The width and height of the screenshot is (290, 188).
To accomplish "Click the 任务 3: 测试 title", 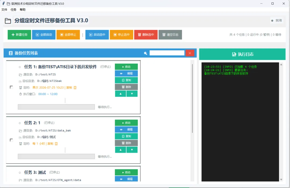I will 35,172.
